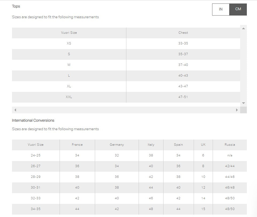
Task: Select the 24-25 Vuori size row
Action: (x=129, y=155)
